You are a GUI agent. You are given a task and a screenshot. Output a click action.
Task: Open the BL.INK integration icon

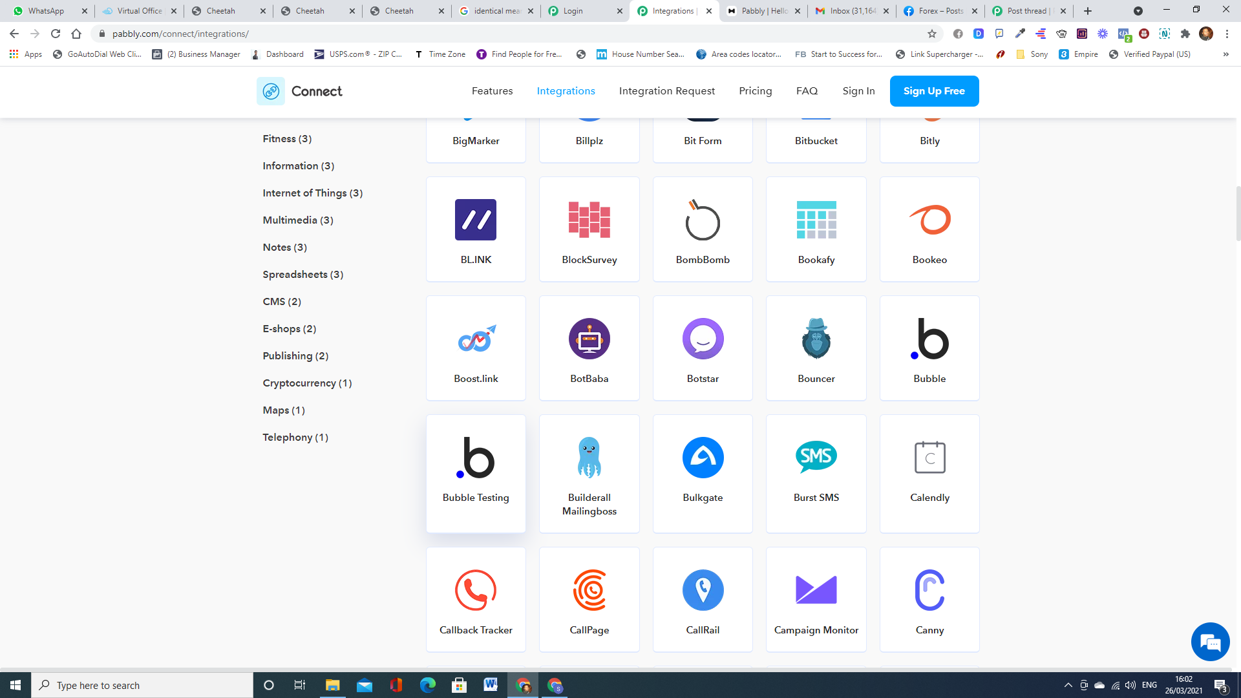pyautogui.click(x=476, y=220)
